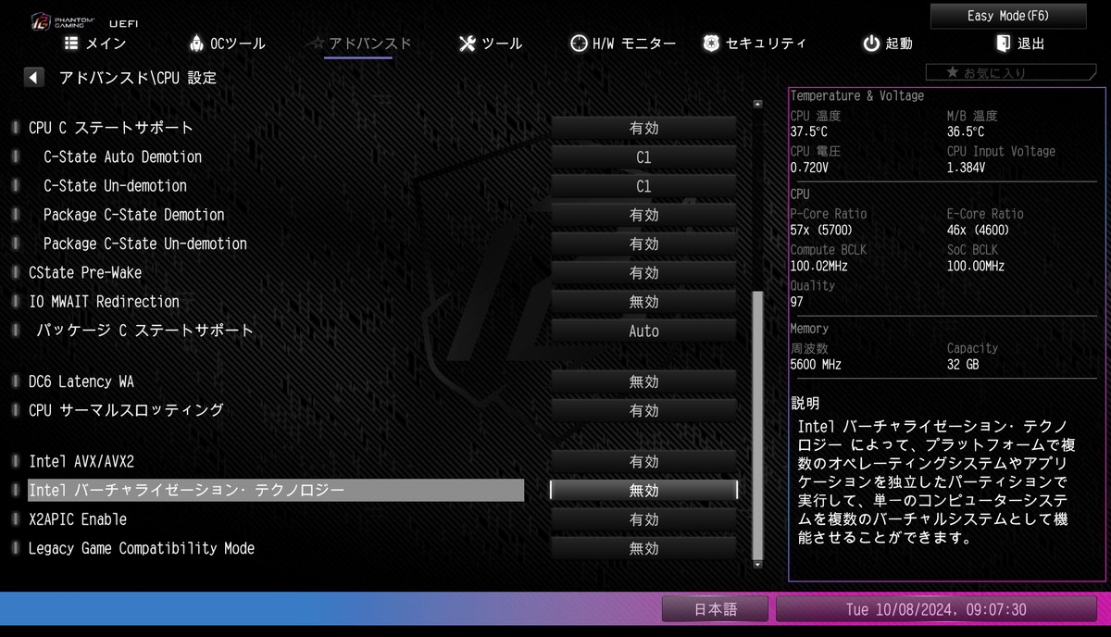
Task: Toggle Legacy Game Compatibility Mode value
Action: pos(643,549)
